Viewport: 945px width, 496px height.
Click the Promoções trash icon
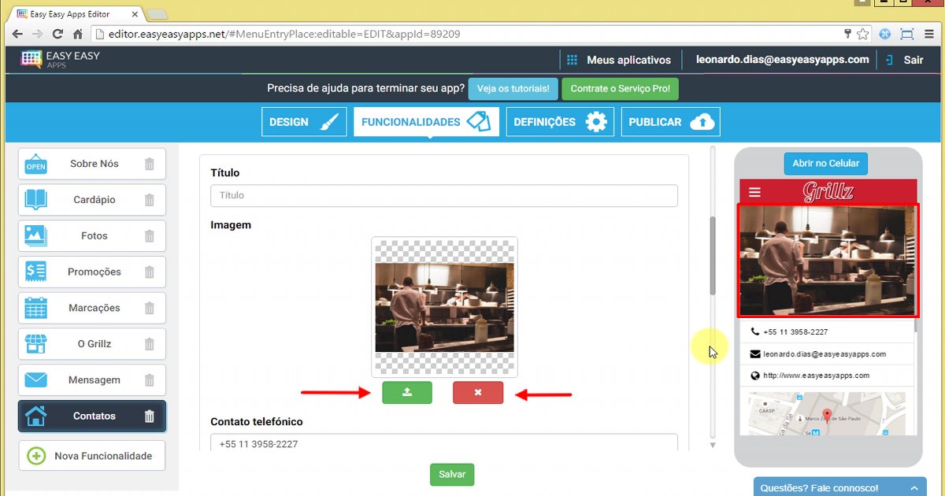pos(150,272)
